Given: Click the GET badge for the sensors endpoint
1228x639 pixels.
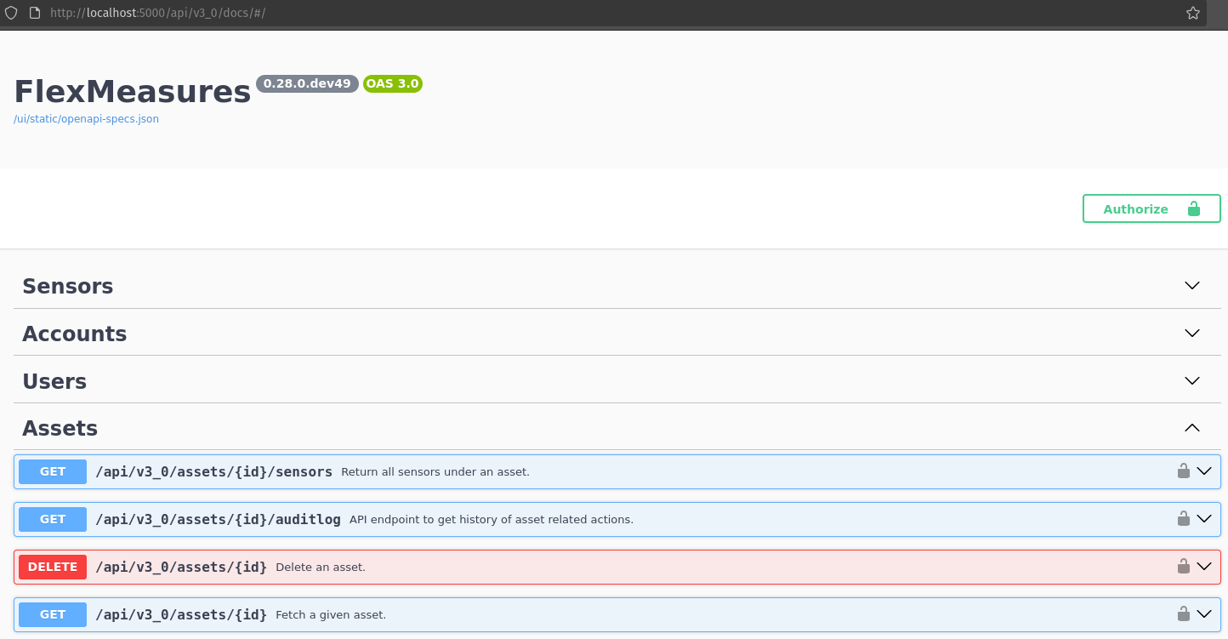Looking at the screenshot, I should point(52,471).
